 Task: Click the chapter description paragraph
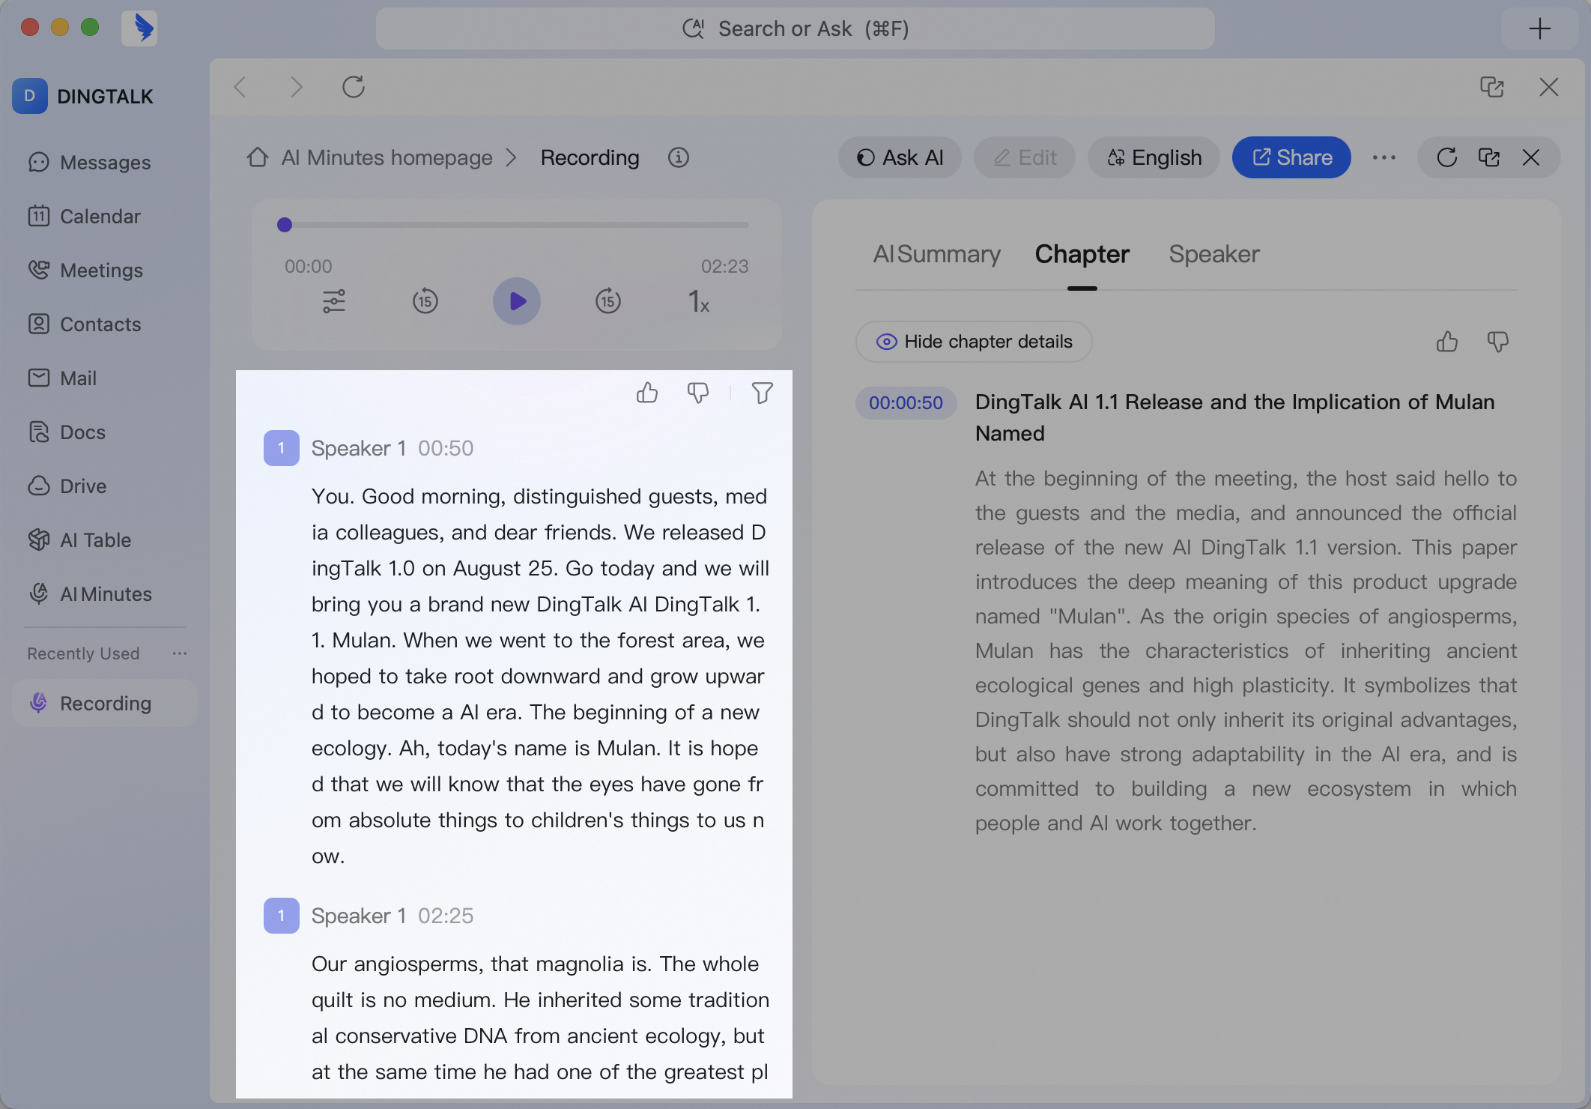click(1246, 650)
